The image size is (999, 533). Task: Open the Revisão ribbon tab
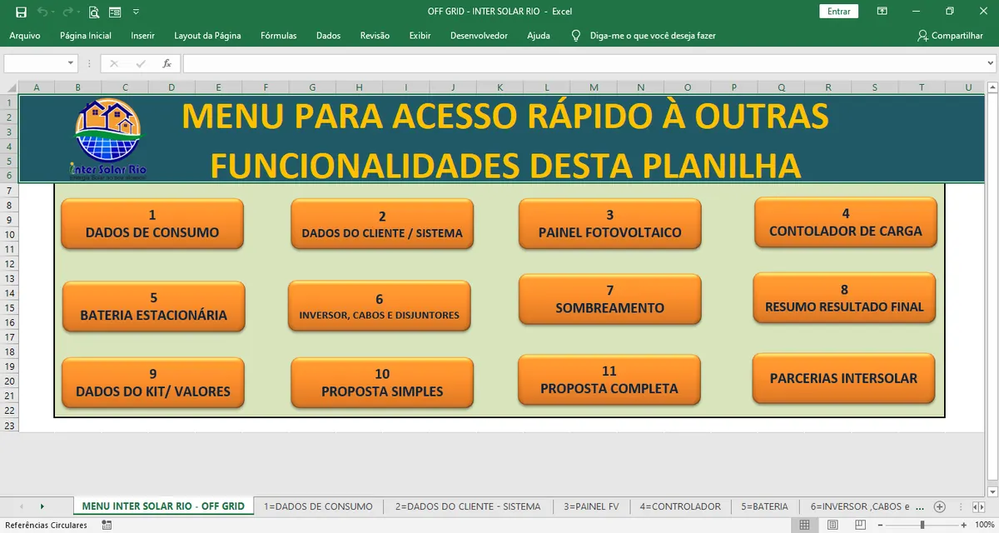coord(375,36)
